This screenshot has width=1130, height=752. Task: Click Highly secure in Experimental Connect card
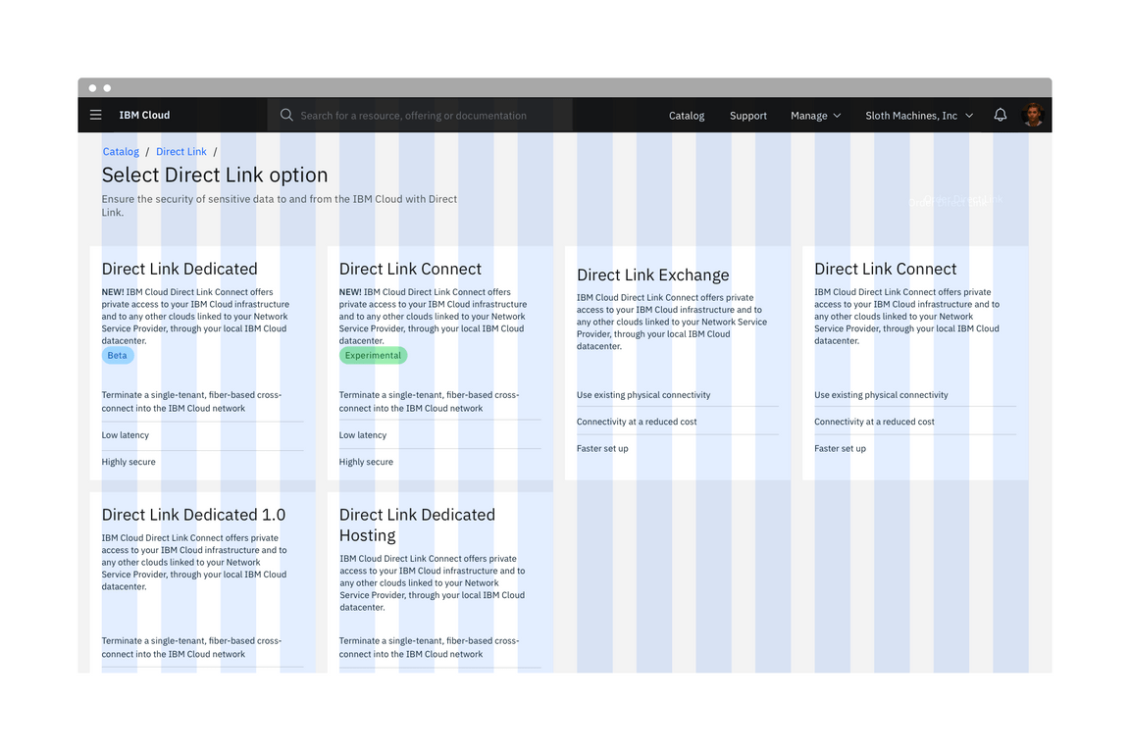(366, 462)
